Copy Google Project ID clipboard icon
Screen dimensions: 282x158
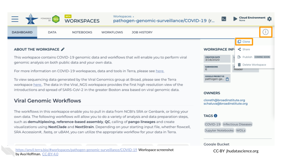[227, 79]
